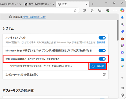Screen dimensions: 126x99
Task: Click the システム section heading
Action: coord(8,28)
